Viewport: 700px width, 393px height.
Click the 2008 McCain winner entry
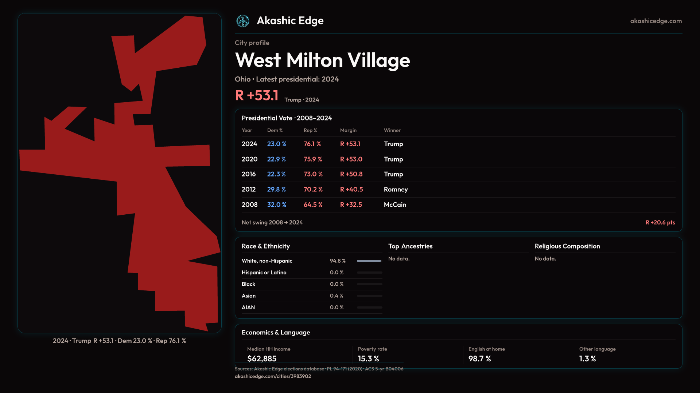click(395, 205)
